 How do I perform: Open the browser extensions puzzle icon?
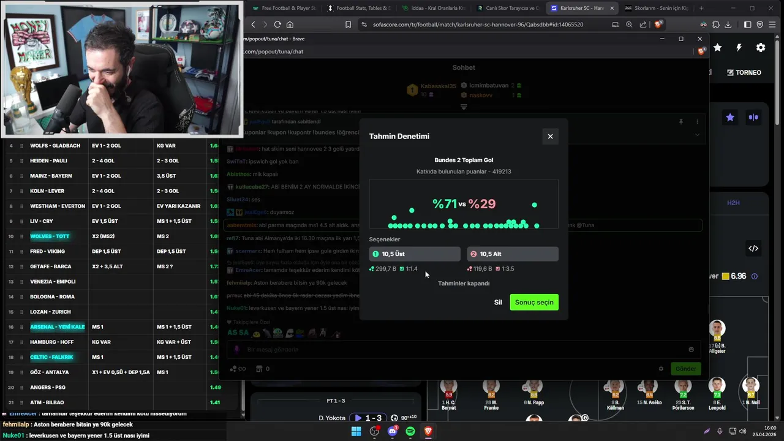[715, 24]
